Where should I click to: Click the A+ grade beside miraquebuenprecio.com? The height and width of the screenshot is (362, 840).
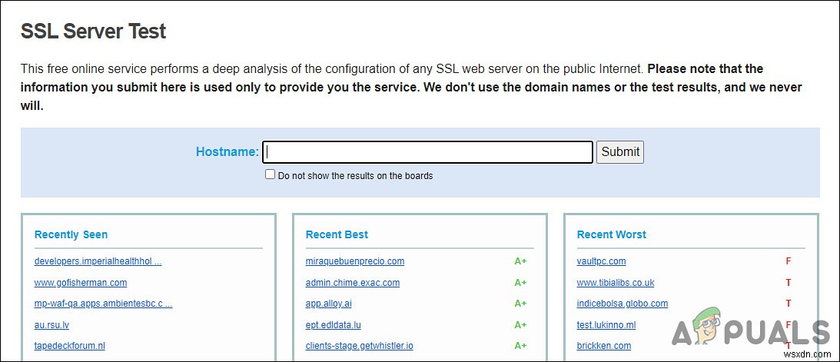tap(521, 261)
